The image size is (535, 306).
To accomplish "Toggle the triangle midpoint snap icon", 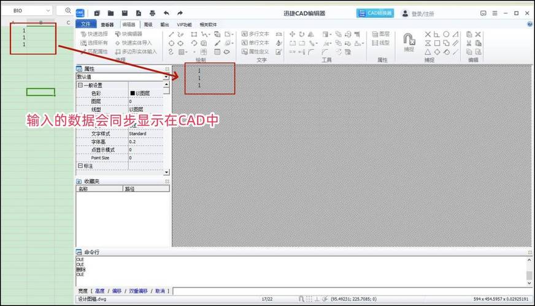I will pyautogui.click(x=428, y=52).
